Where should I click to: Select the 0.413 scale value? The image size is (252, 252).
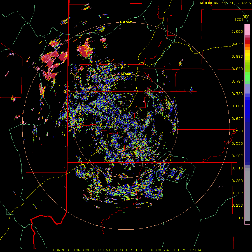pos(237,168)
